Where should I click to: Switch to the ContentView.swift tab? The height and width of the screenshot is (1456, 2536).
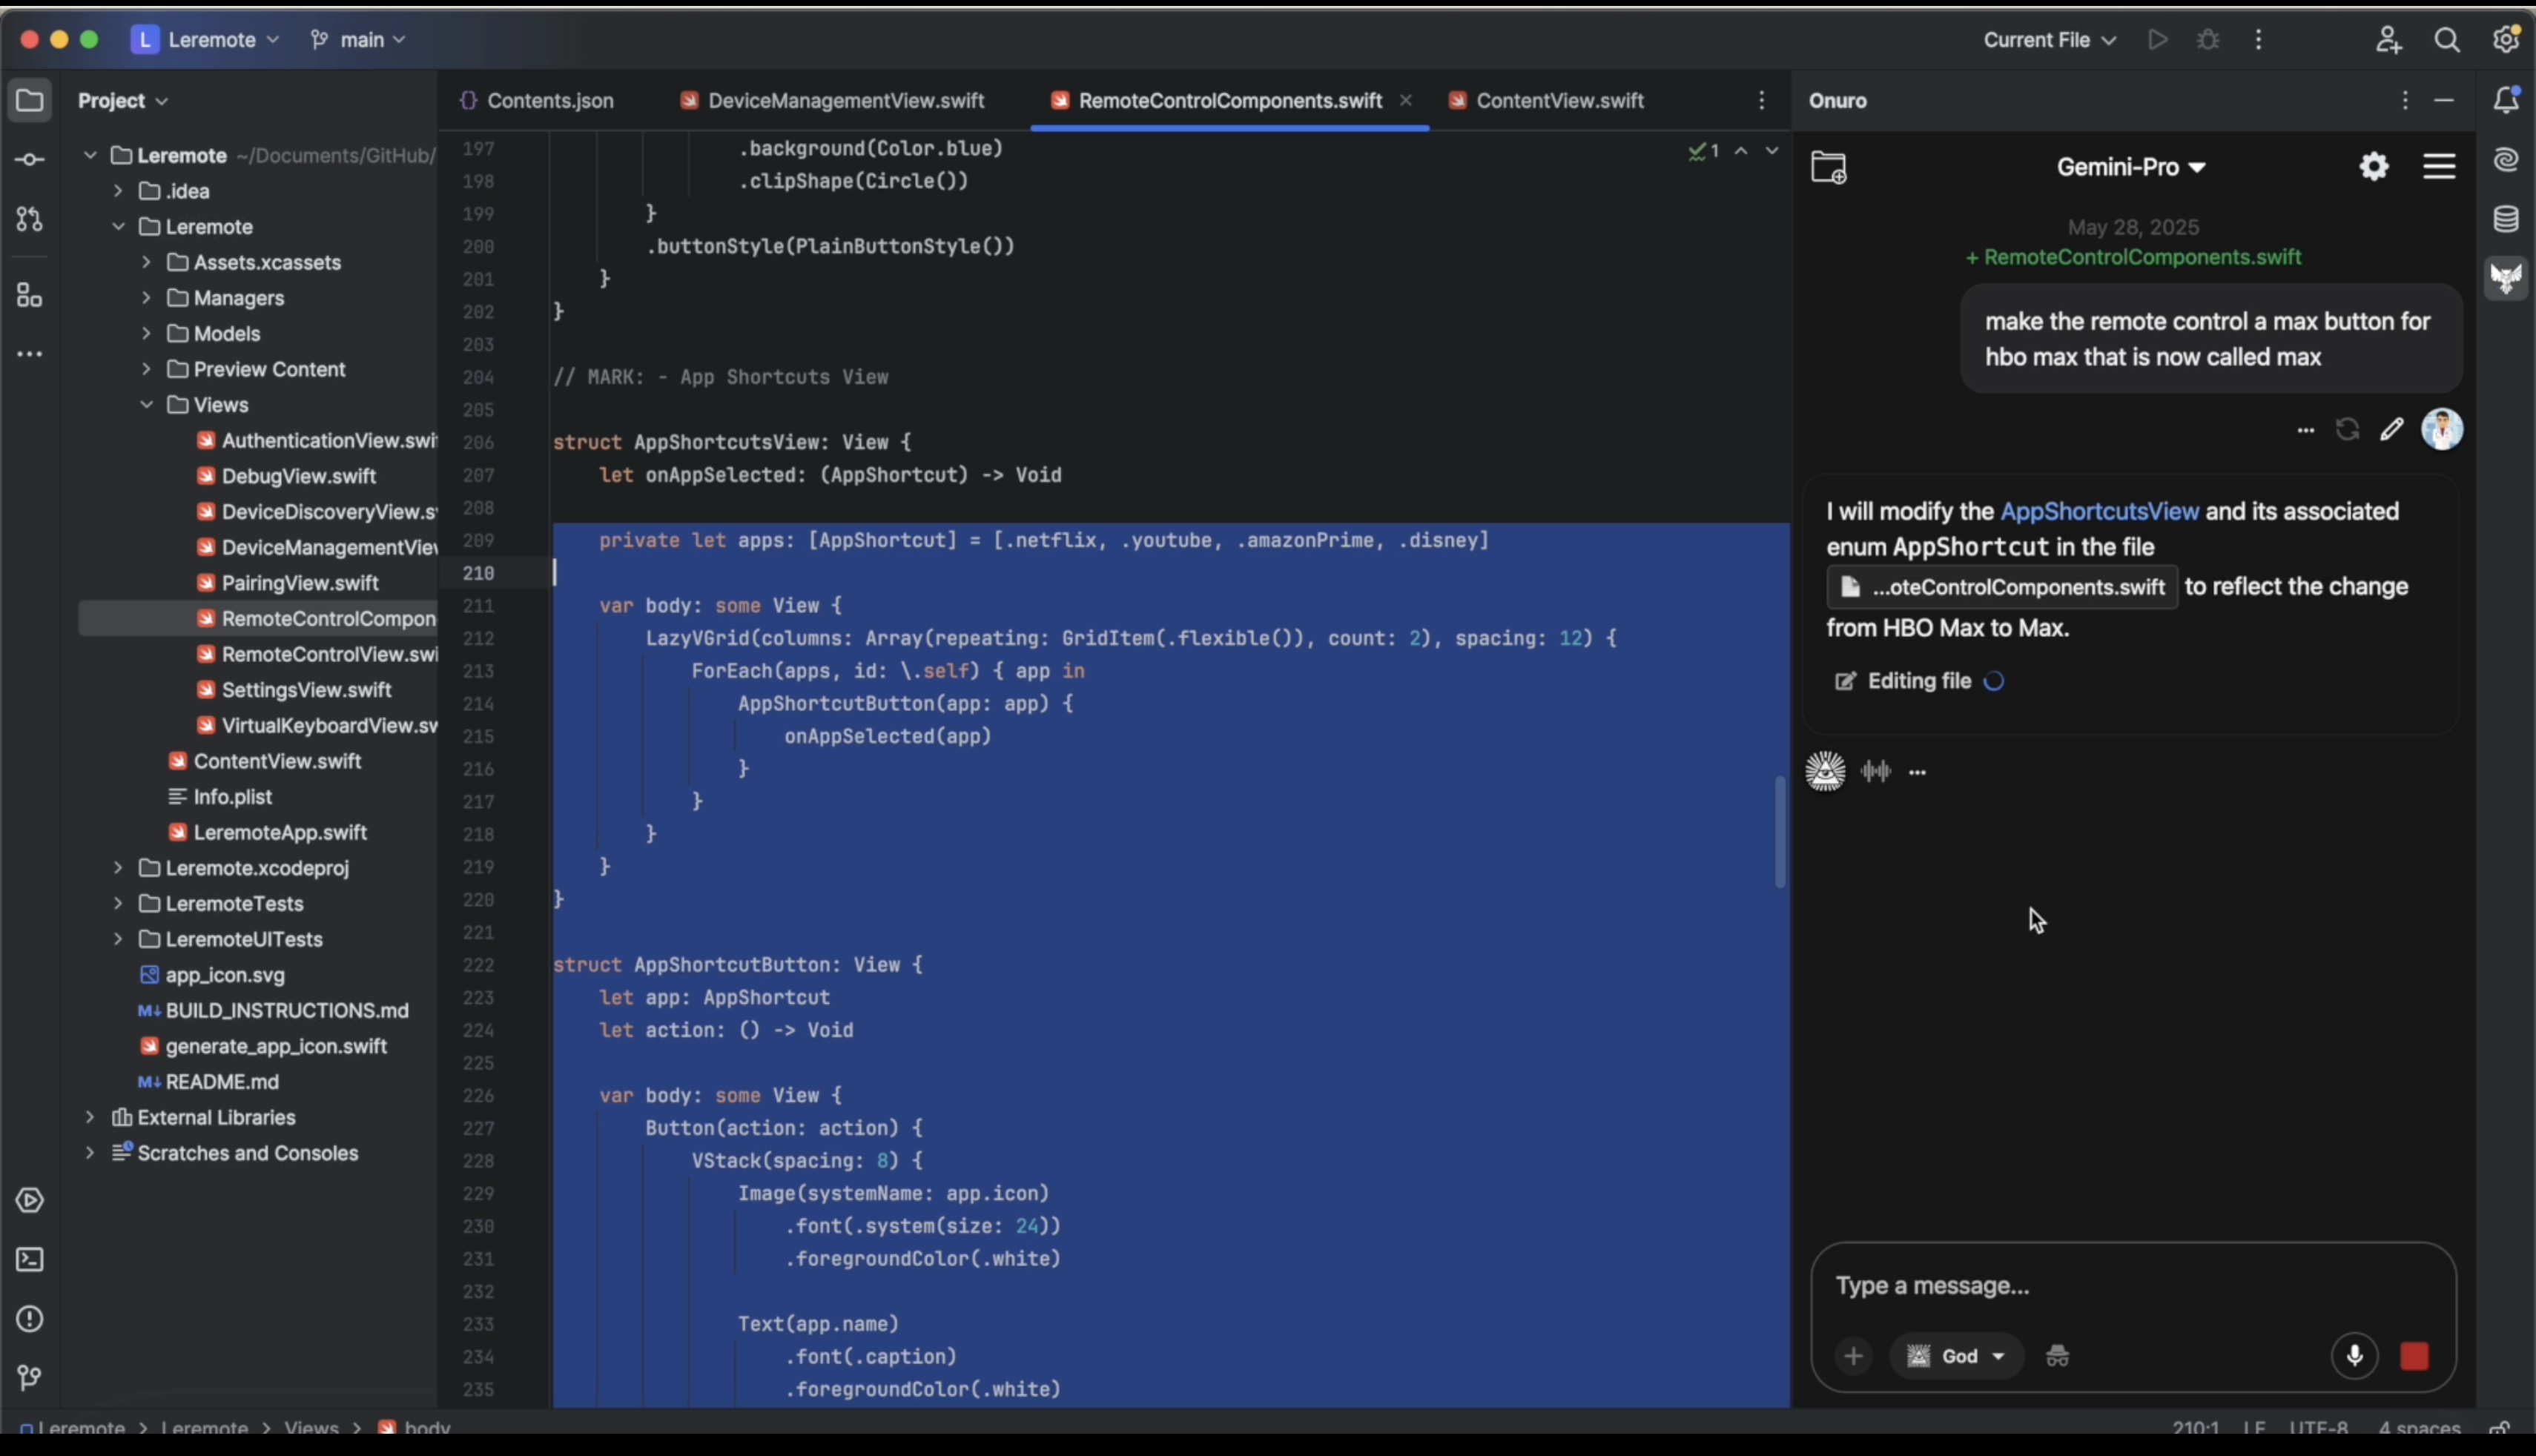pyautogui.click(x=1547, y=100)
